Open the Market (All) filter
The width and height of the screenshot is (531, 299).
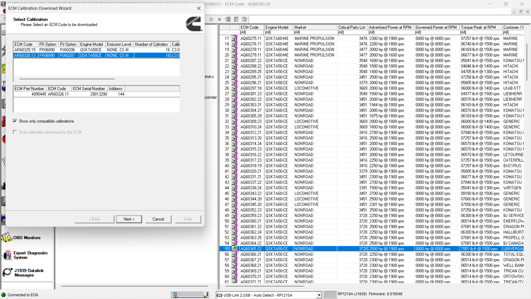315,32
